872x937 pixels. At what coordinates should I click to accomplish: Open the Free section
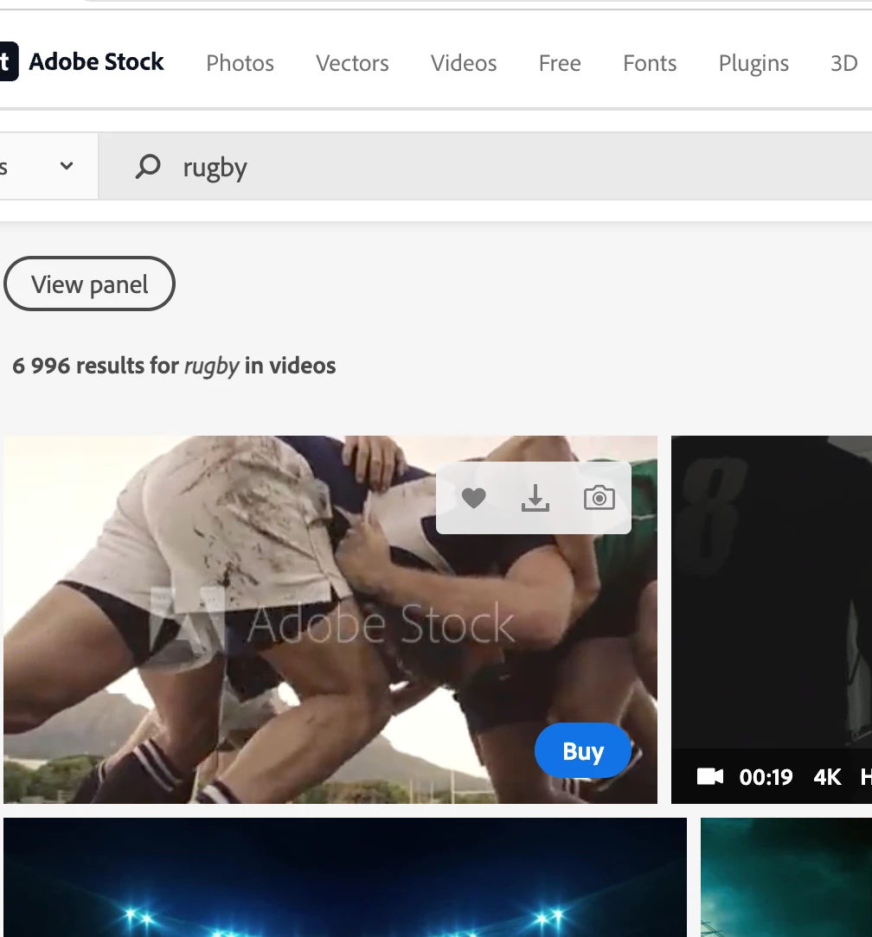point(560,63)
